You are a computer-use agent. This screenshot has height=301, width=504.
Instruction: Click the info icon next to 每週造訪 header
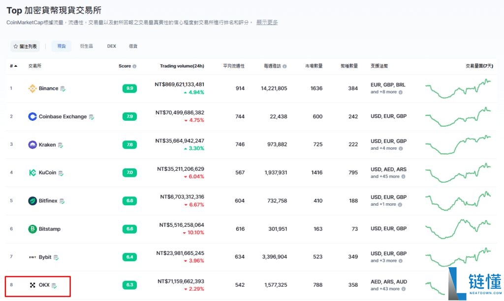[x=284, y=66]
